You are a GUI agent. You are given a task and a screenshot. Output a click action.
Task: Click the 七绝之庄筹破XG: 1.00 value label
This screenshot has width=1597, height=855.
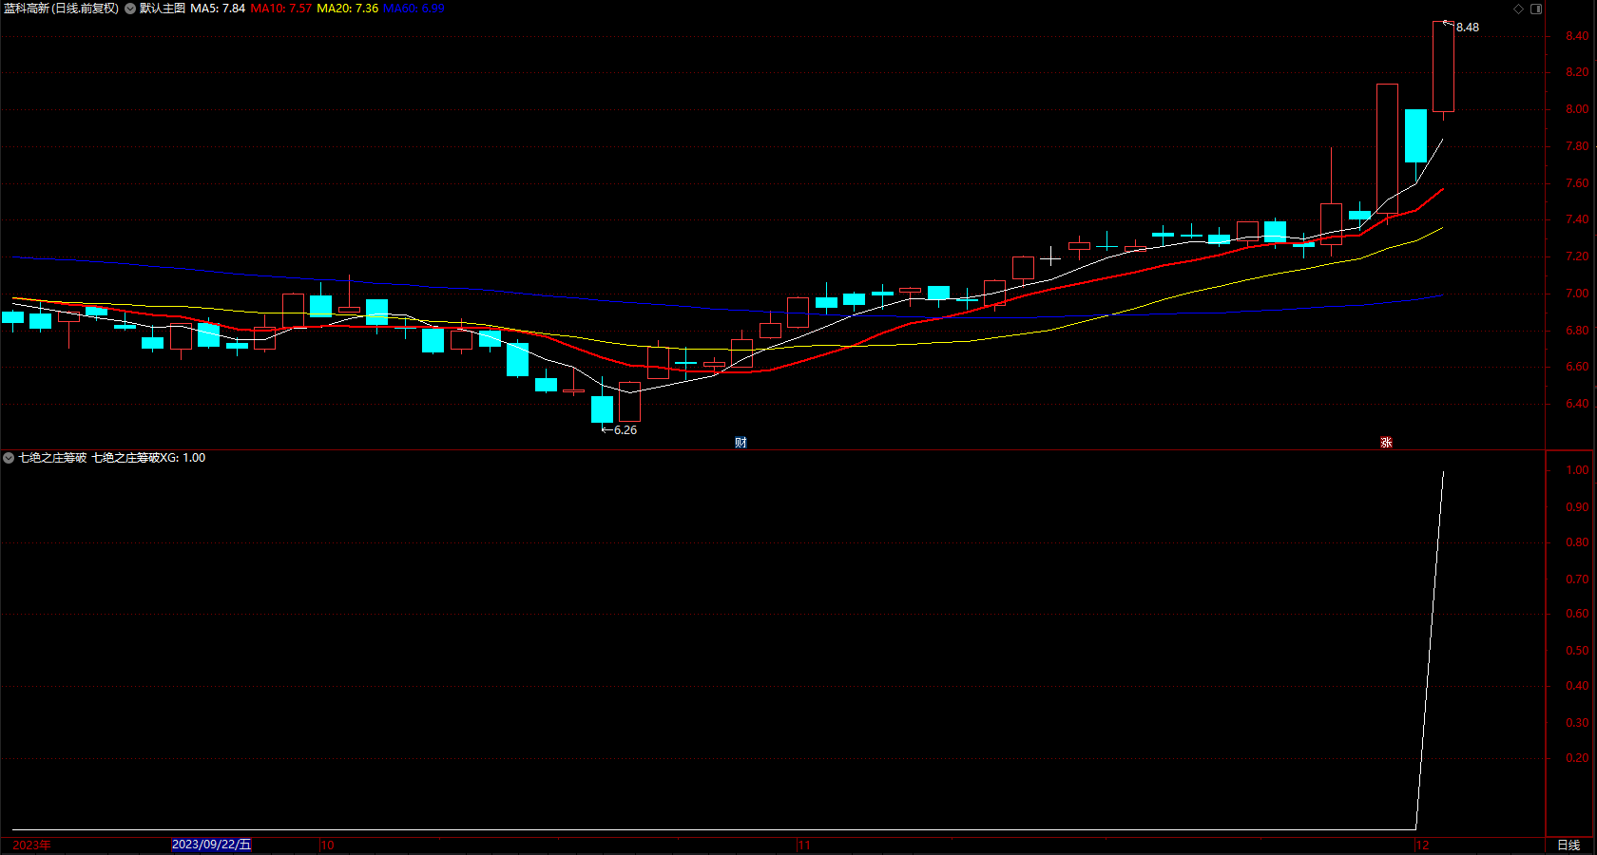point(148,458)
